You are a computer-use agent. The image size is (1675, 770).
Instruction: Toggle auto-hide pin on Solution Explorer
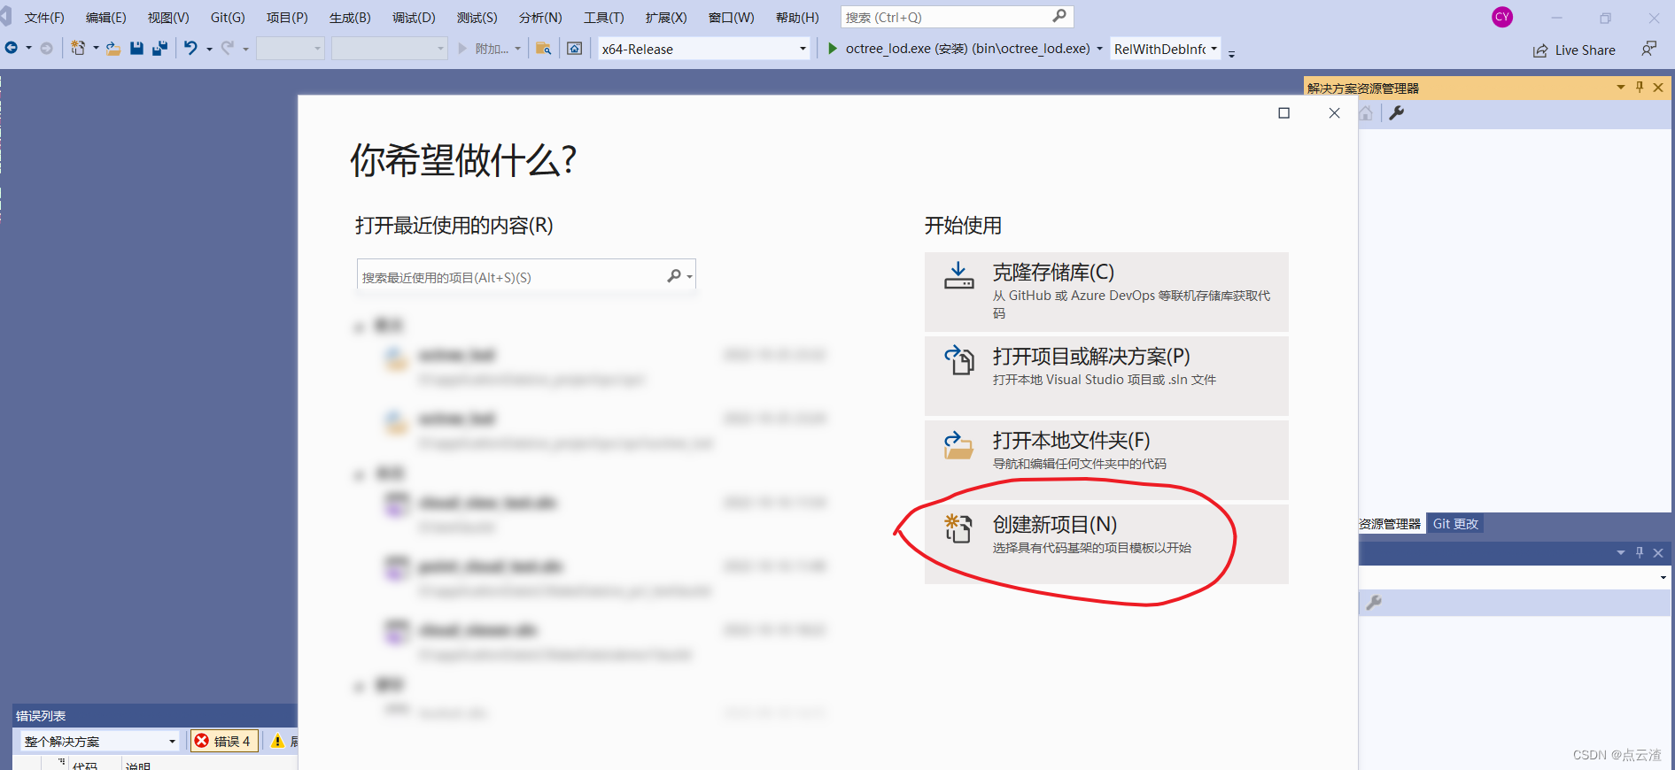[1640, 88]
